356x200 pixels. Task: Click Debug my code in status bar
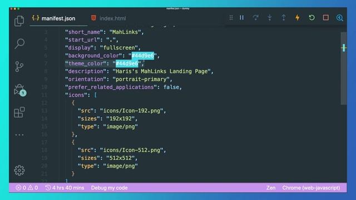(x=109, y=188)
